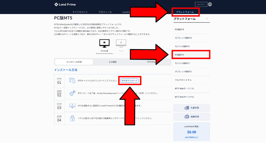Image resolution: width=266 pixels, height=144 pixels.
Task: Select タブレット版MT4 in sidebar
Action: pos(192,38)
